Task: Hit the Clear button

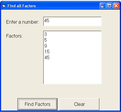Action: click(x=79, y=104)
